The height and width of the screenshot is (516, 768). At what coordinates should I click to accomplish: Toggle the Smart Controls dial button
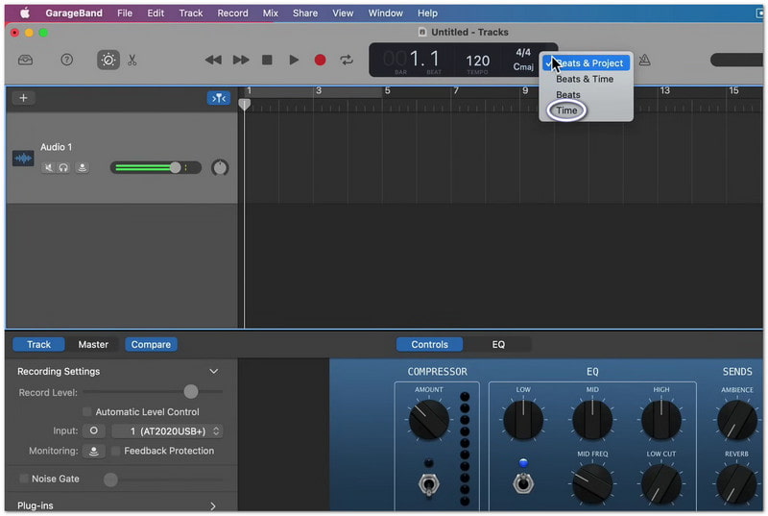(x=108, y=60)
